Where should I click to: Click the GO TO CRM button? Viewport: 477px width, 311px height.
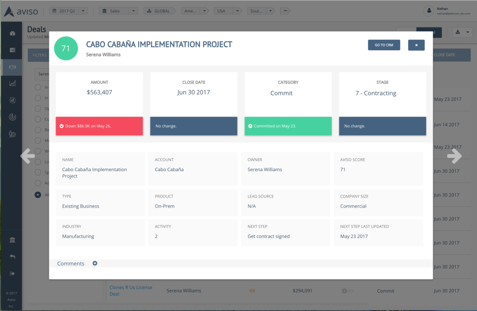click(x=384, y=45)
